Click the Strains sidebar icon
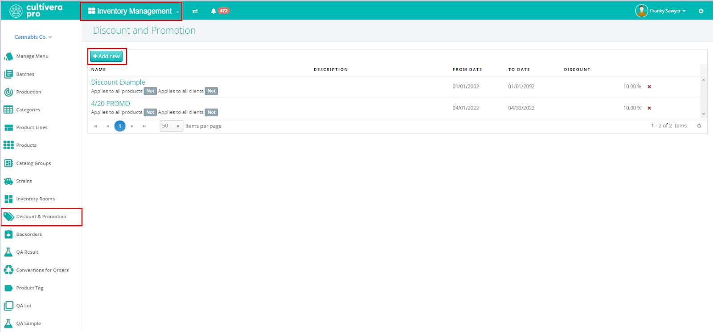713x332 pixels. (x=8, y=181)
